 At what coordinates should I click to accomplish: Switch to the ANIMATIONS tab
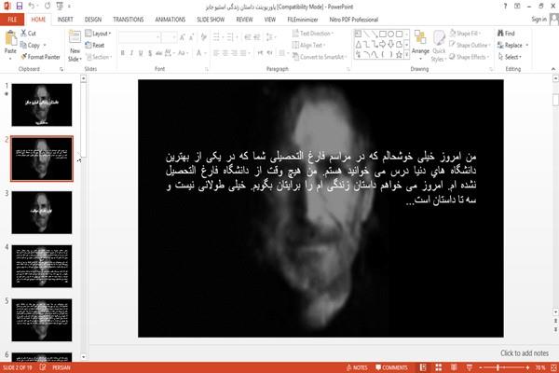click(x=170, y=20)
